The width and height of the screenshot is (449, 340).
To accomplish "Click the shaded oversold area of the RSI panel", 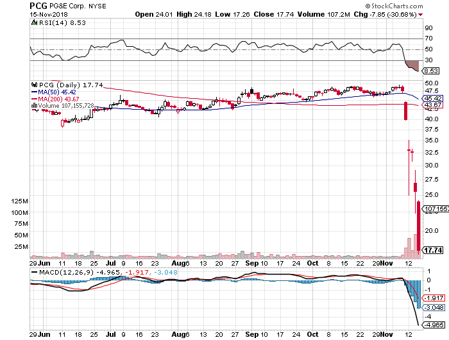I will coord(412,65).
